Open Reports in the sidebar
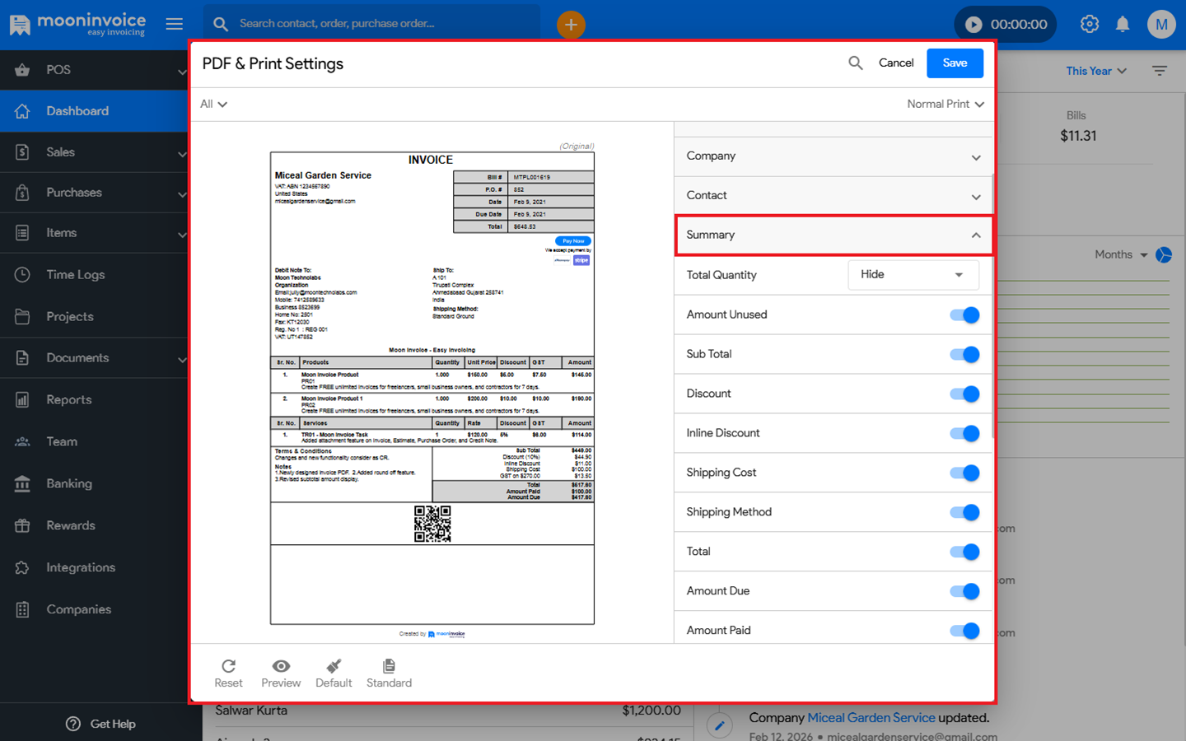This screenshot has width=1186, height=741. (x=69, y=400)
